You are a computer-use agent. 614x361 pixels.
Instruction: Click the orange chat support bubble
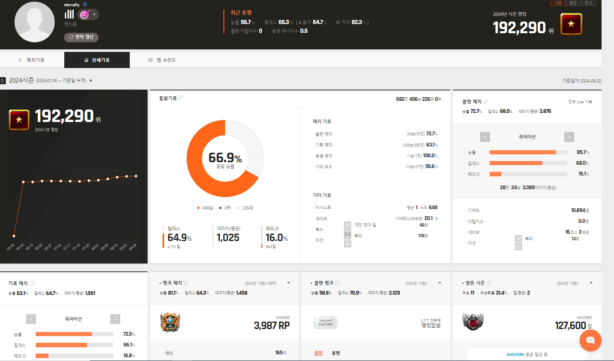point(590,341)
